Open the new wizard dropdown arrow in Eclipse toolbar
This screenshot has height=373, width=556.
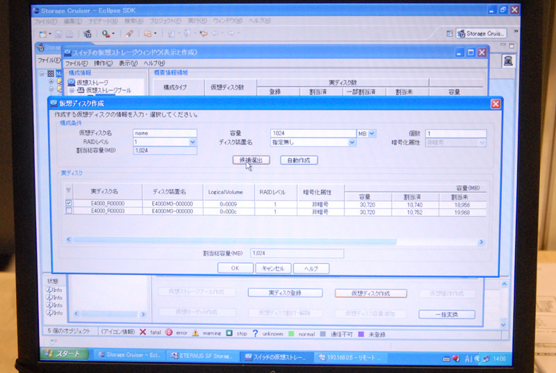[50, 34]
